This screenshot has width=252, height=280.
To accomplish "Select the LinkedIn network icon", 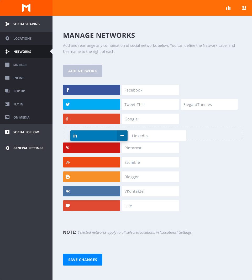I will 75,136.
